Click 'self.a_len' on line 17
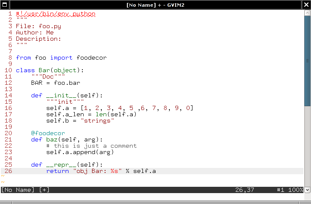Viewport: 311px width, 204px height. click(x=65, y=115)
